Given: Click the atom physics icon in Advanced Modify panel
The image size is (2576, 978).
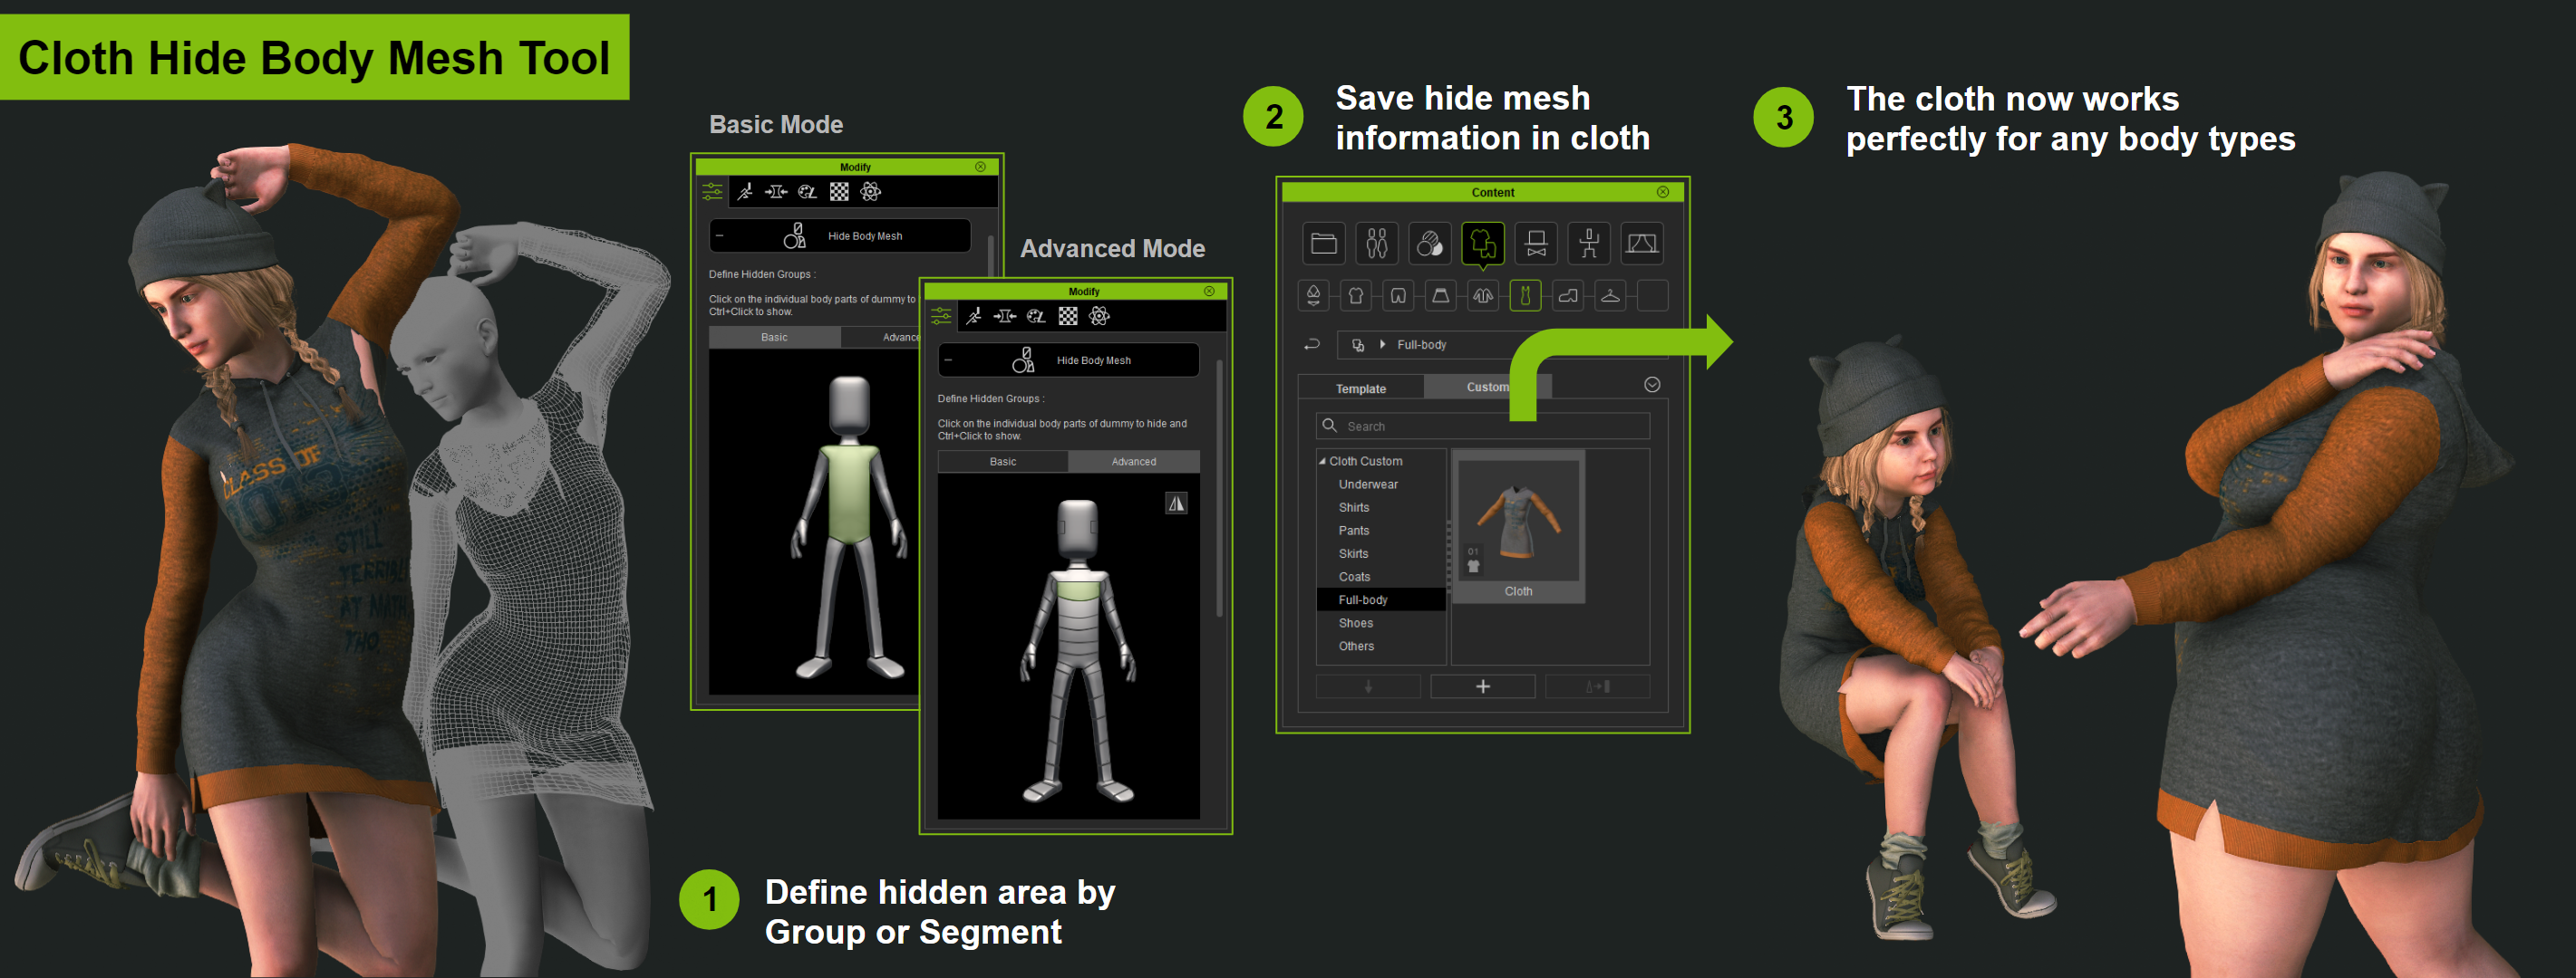Looking at the screenshot, I should click(1099, 317).
